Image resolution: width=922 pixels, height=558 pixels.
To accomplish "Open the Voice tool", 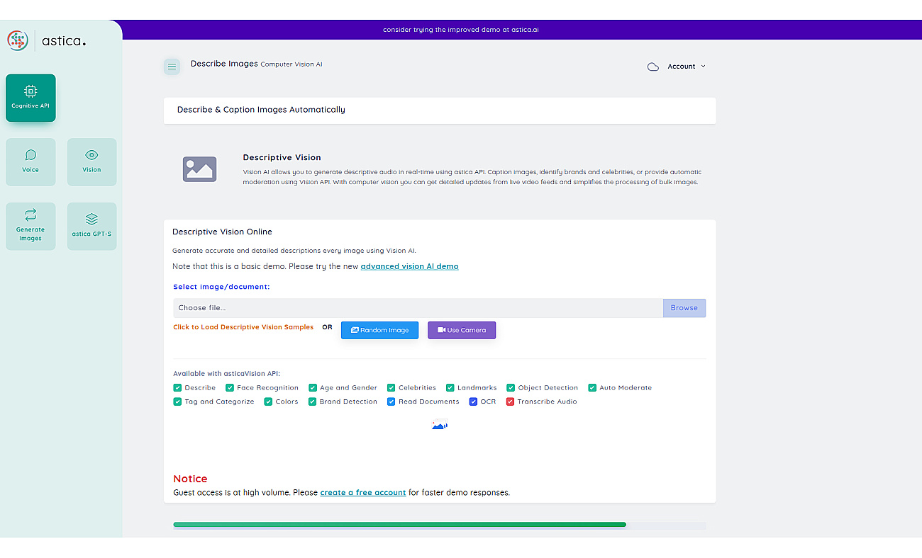I will pyautogui.click(x=30, y=162).
